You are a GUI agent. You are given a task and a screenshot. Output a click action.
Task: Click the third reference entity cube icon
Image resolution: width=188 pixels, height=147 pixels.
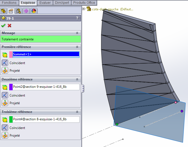coord(5,120)
